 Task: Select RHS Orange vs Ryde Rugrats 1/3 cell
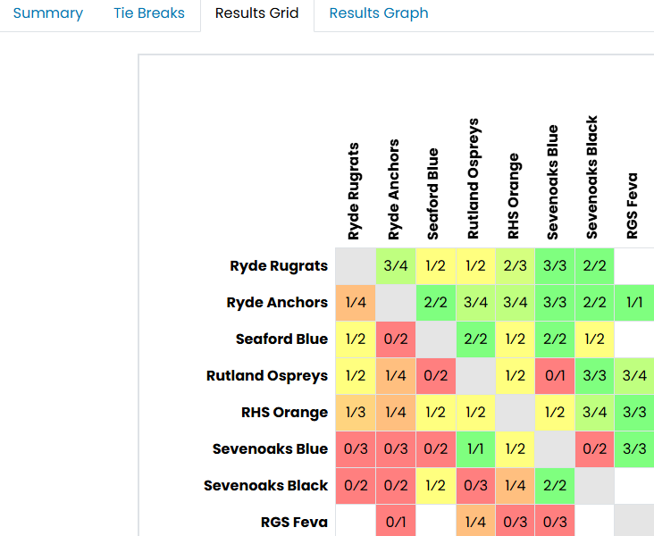(x=355, y=412)
